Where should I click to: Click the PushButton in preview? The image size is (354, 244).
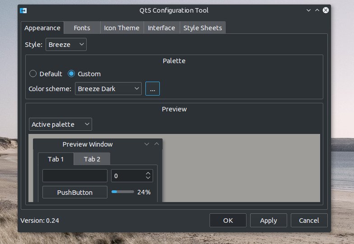[x=75, y=192]
